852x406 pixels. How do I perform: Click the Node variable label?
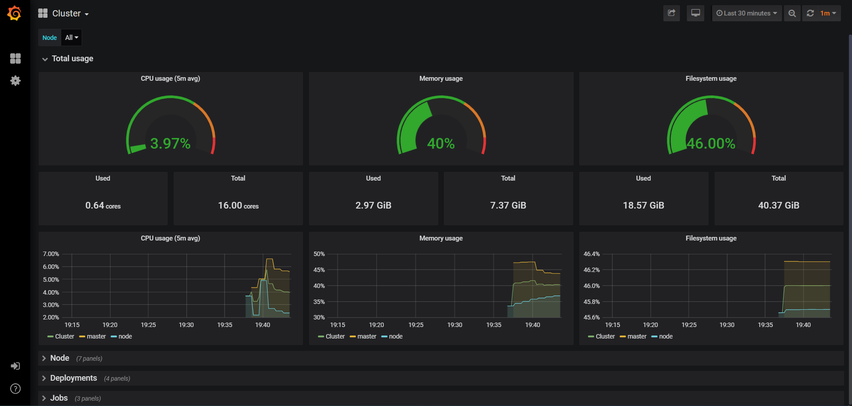point(50,38)
